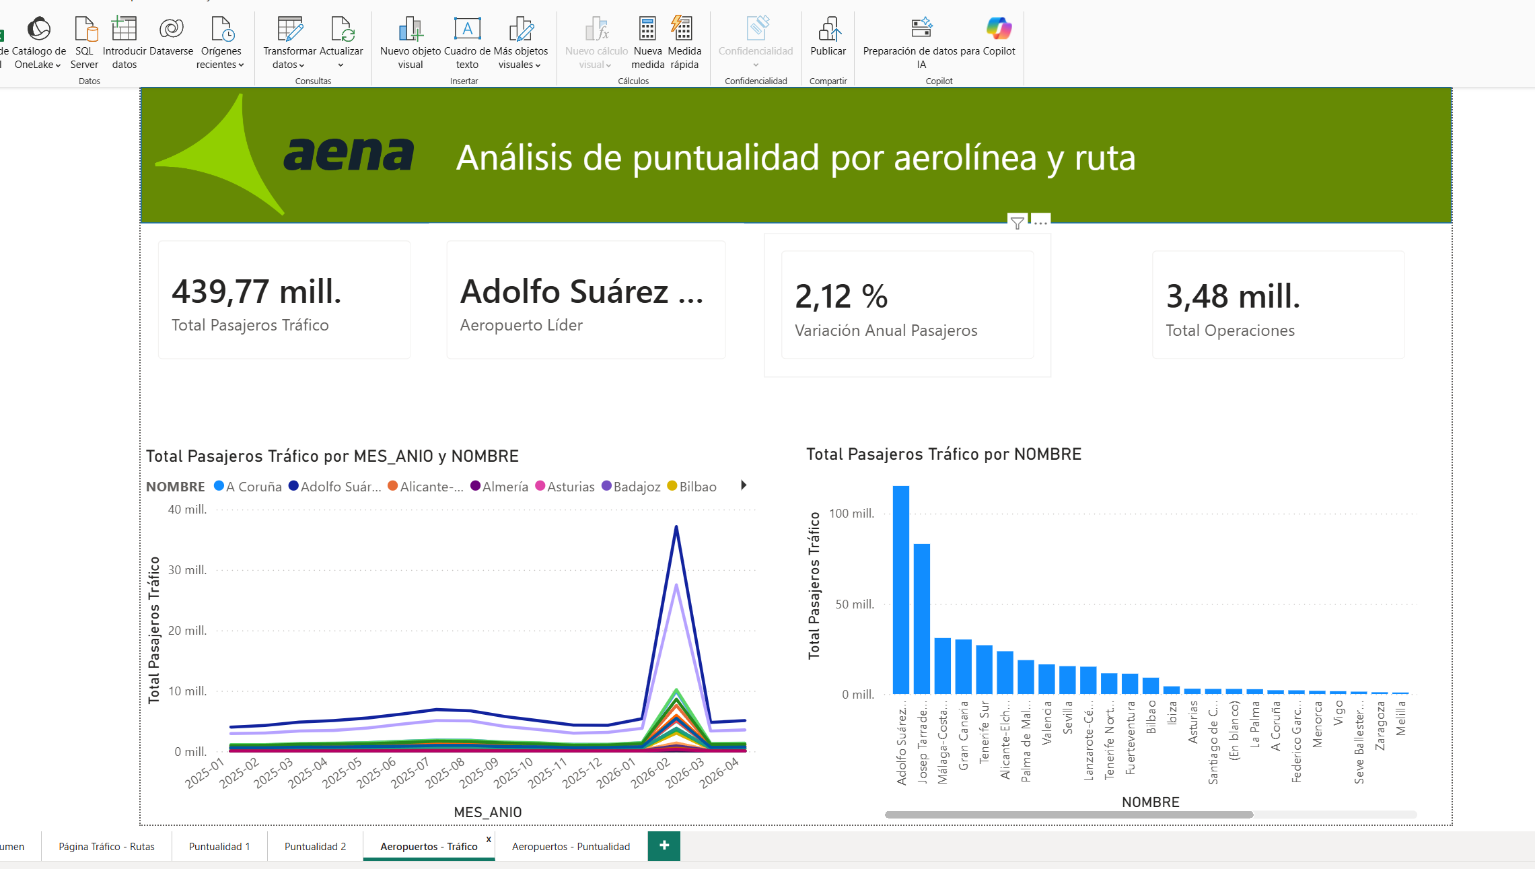Image resolution: width=1535 pixels, height=869 pixels.
Task: Click the Actualizar refresh icon
Action: (342, 29)
